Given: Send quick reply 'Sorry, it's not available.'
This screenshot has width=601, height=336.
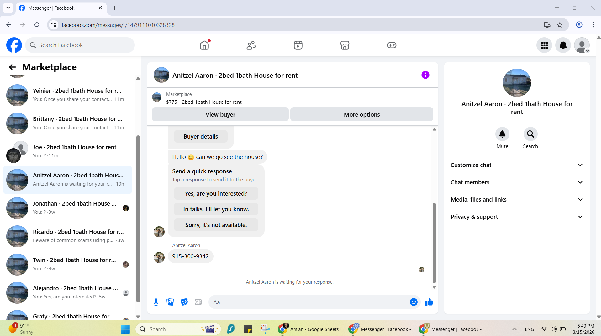Looking at the screenshot, I should click(216, 225).
